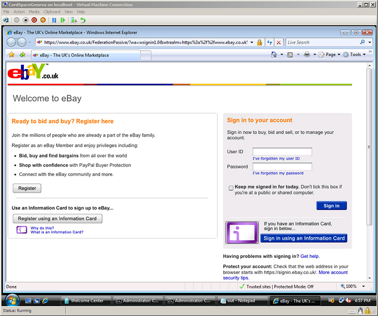Click the green Revert arrow icon
Screen dimensions: 378x316
click(x=83, y=20)
